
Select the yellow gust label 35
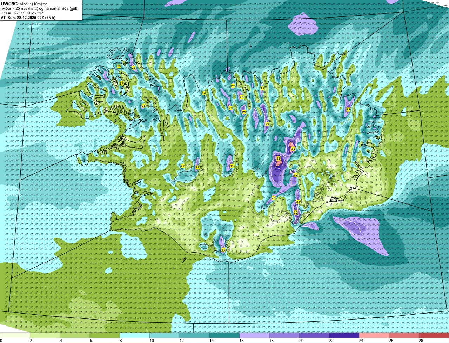[278, 159]
